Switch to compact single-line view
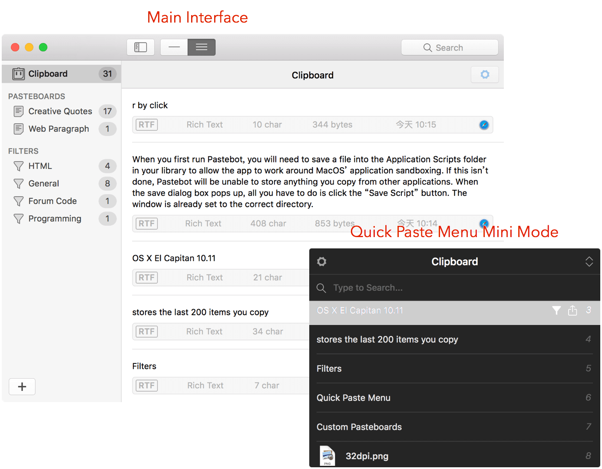 pyautogui.click(x=174, y=47)
